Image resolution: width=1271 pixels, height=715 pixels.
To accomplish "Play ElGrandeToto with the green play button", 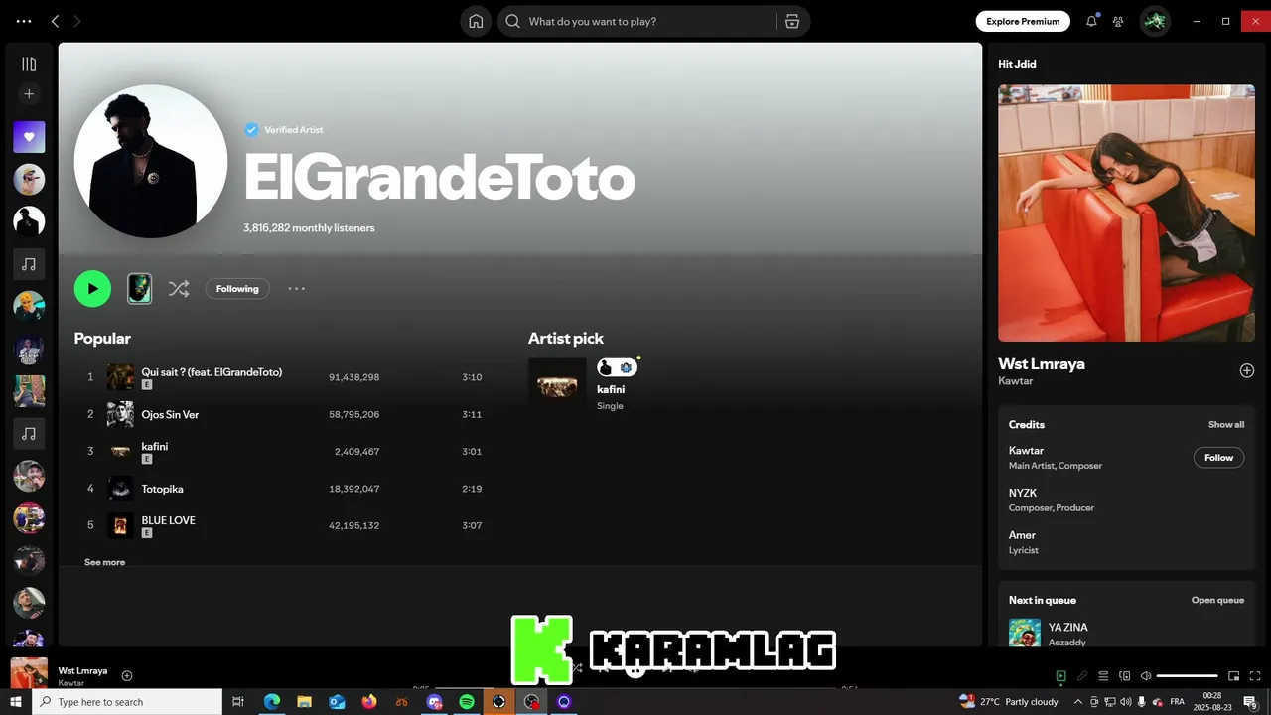I will click(92, 289).
